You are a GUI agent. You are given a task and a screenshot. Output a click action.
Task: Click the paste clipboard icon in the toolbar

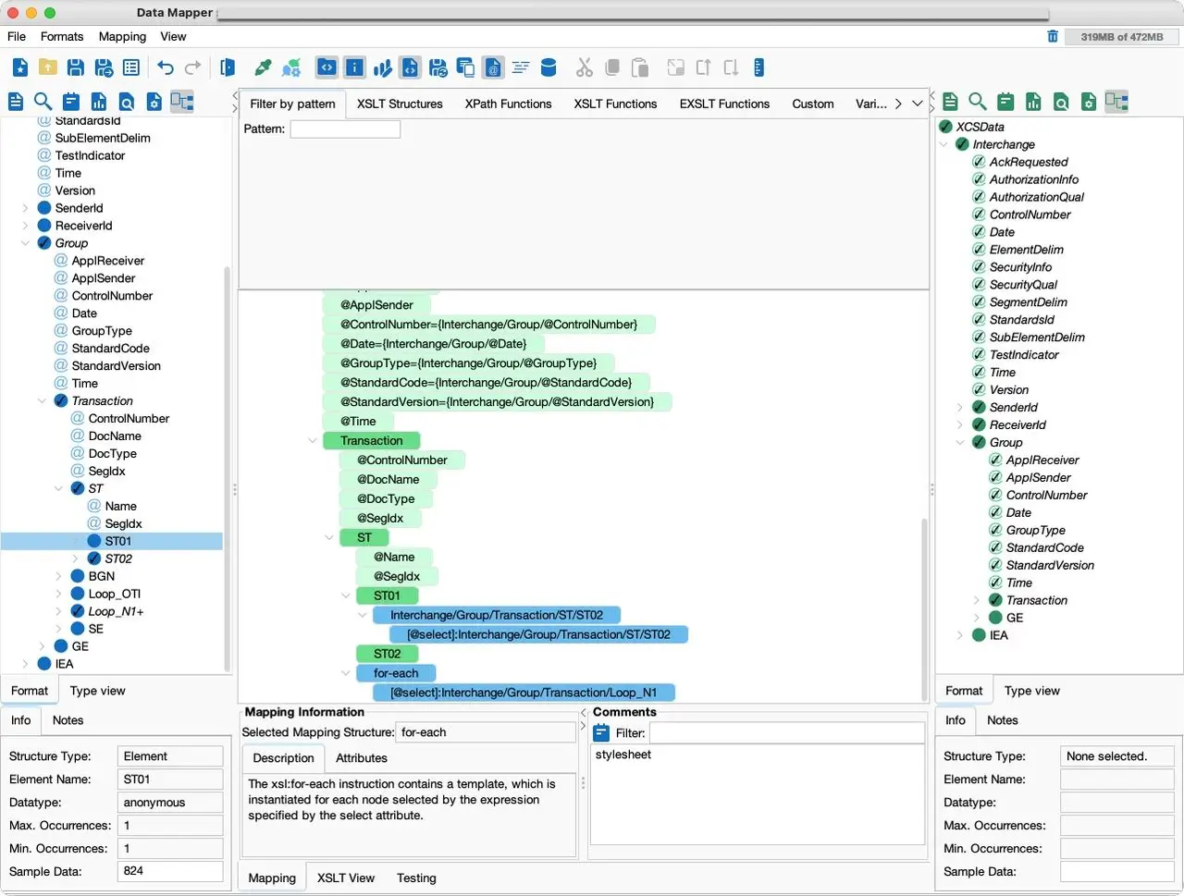click(639, 68)
